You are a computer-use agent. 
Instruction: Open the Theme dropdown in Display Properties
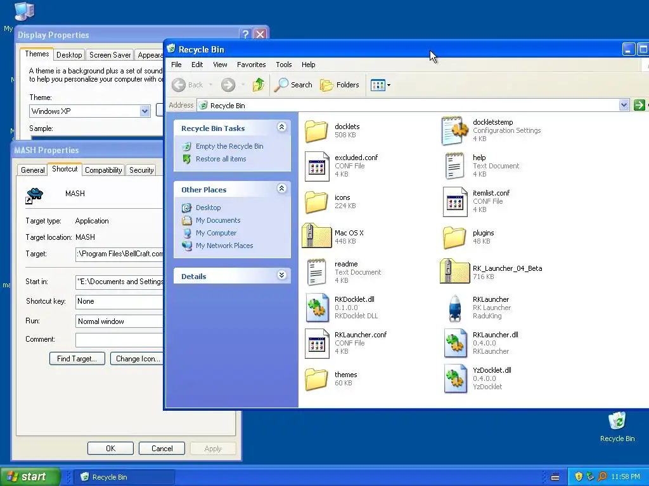145,111
